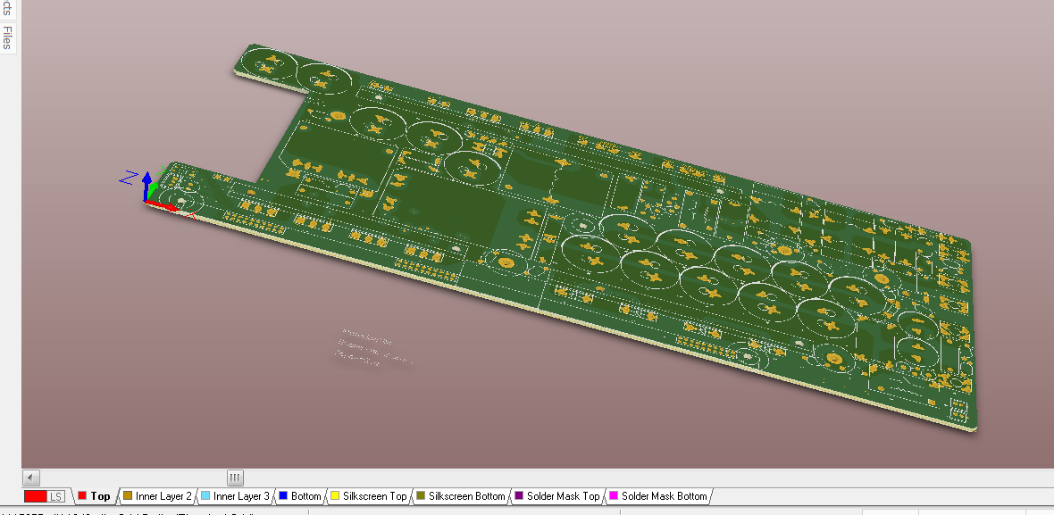
Task: Switch to the Top layer tab
Action: [100, 496]
